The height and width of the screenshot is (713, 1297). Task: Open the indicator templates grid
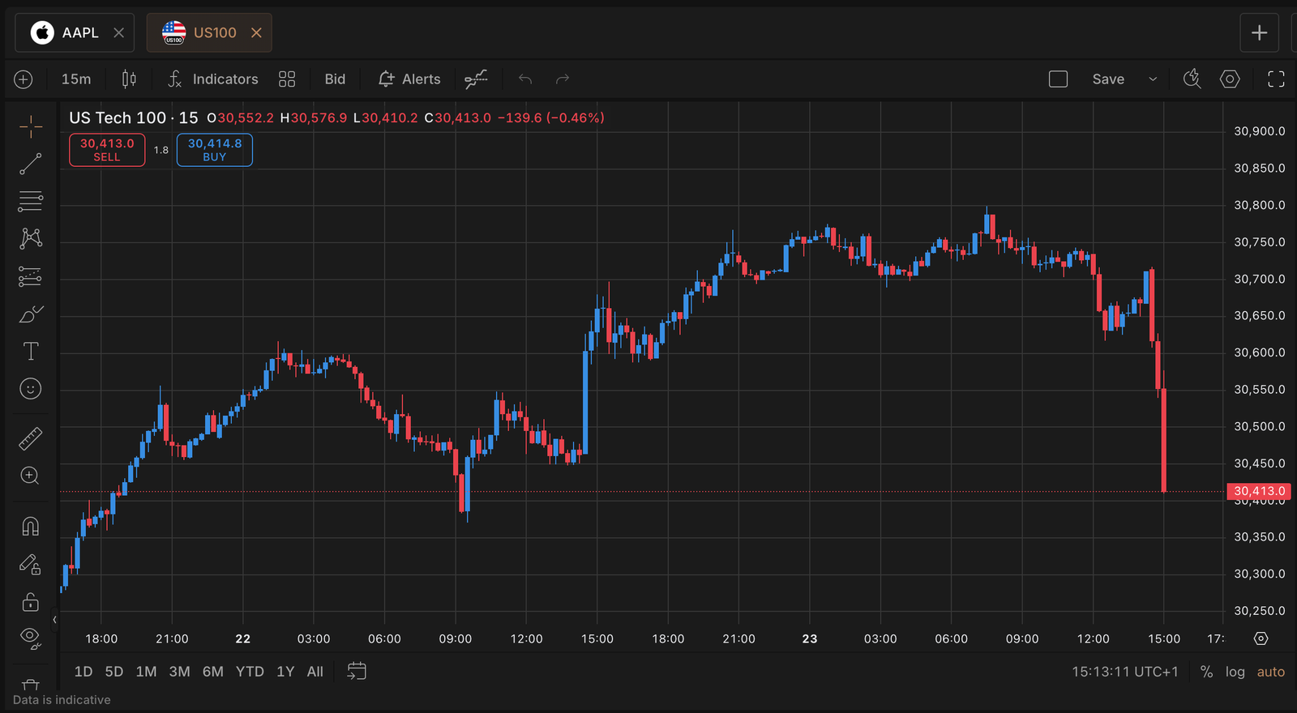pos(287,79)
